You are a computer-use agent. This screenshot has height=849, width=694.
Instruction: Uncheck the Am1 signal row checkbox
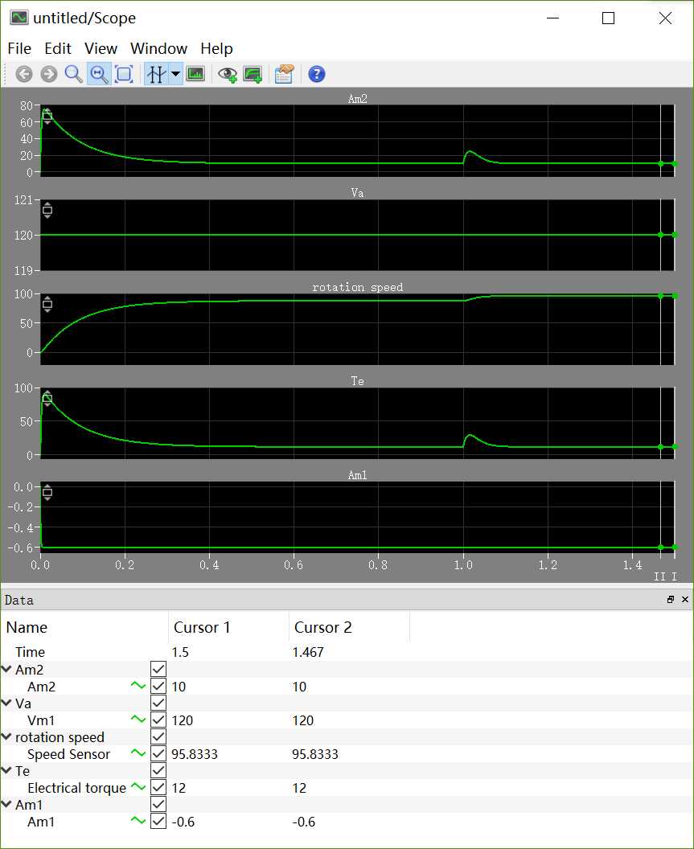point(158,822)
